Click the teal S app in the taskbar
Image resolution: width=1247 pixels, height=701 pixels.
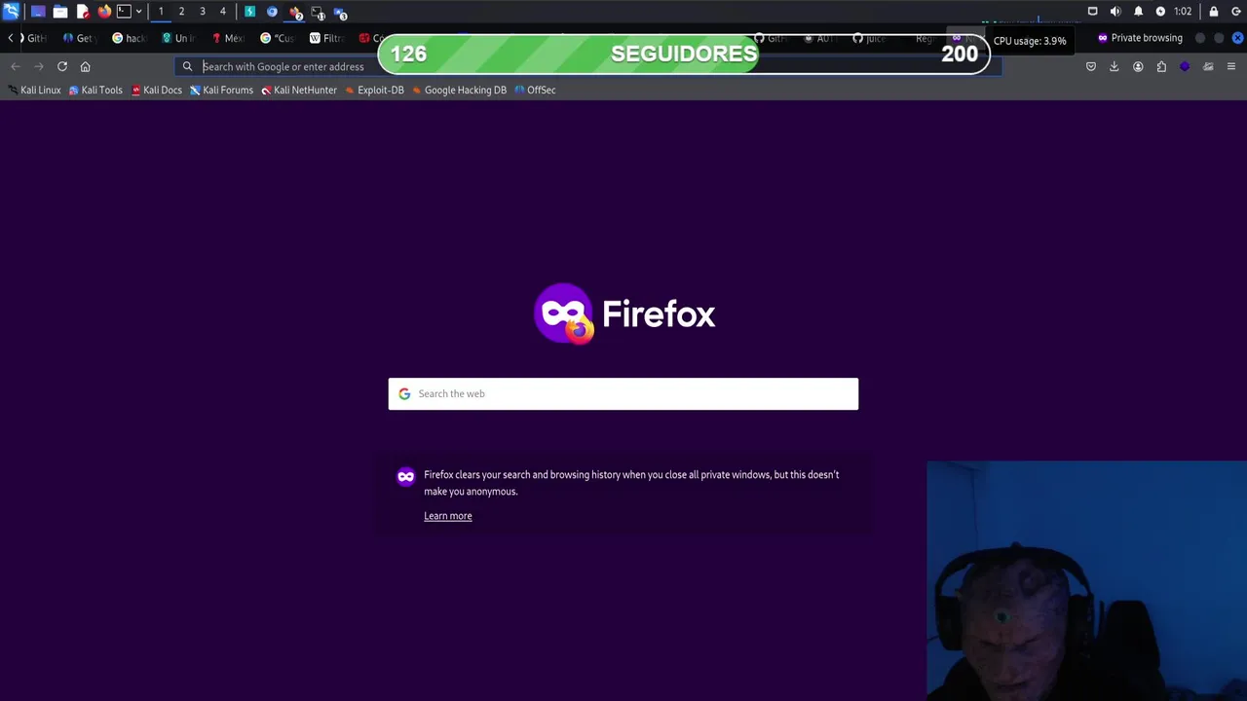pos(250,12)
